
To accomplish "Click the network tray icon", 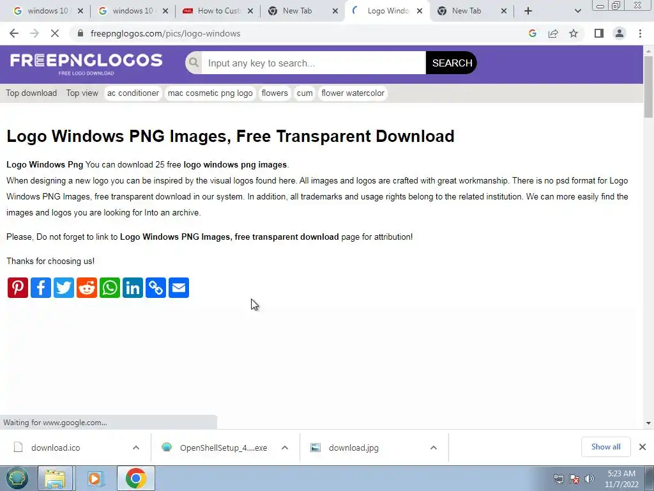I will (x=558, y=479).
